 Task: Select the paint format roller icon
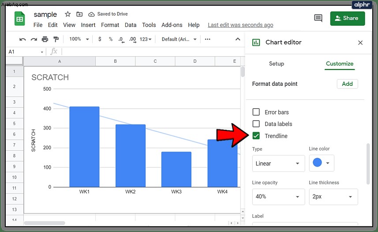pyautogui.click(x=56, y=39)
